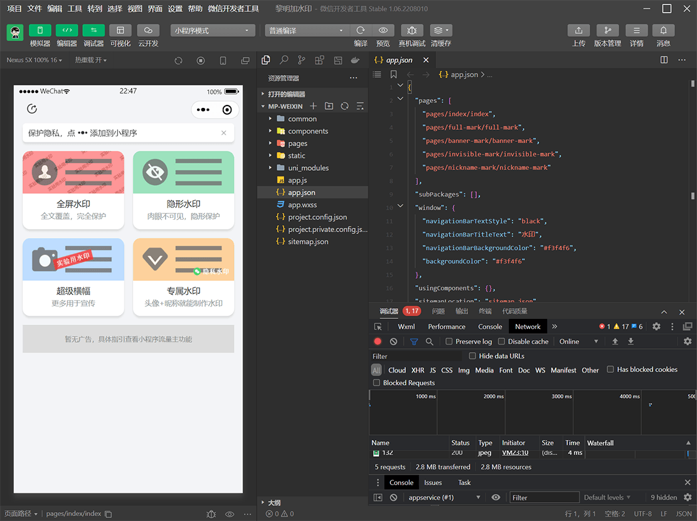This screenshot has width=697, height=521.
Task: Switch to the 问题 tab
Action: (x=439, y=311)
